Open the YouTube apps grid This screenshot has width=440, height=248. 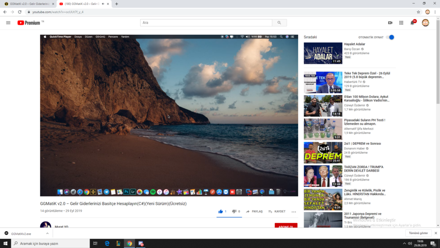[401, 23]
